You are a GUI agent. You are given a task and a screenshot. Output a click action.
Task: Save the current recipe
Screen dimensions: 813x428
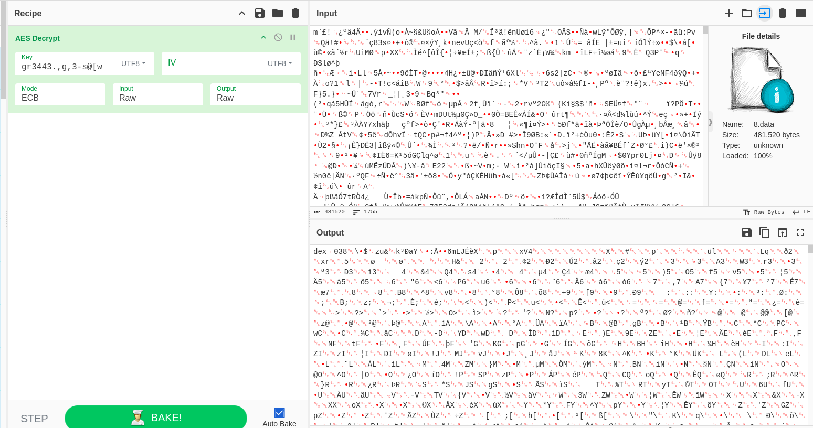click(x=260, y=13)
